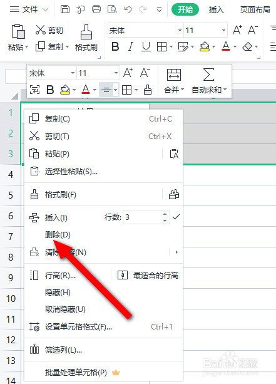The width and height of the screenshot is (276, 384).
Task: Click 最适合的行高 option
Action: pos(148,276)
